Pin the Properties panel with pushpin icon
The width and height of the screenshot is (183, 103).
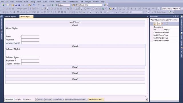(176, 16)
